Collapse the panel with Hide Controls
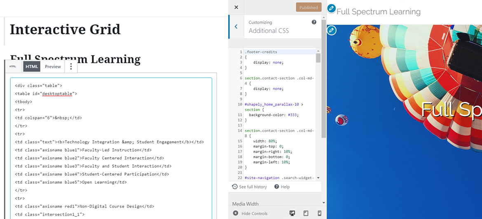This screenshot has width=482, height=219. [x=250, y=213]
